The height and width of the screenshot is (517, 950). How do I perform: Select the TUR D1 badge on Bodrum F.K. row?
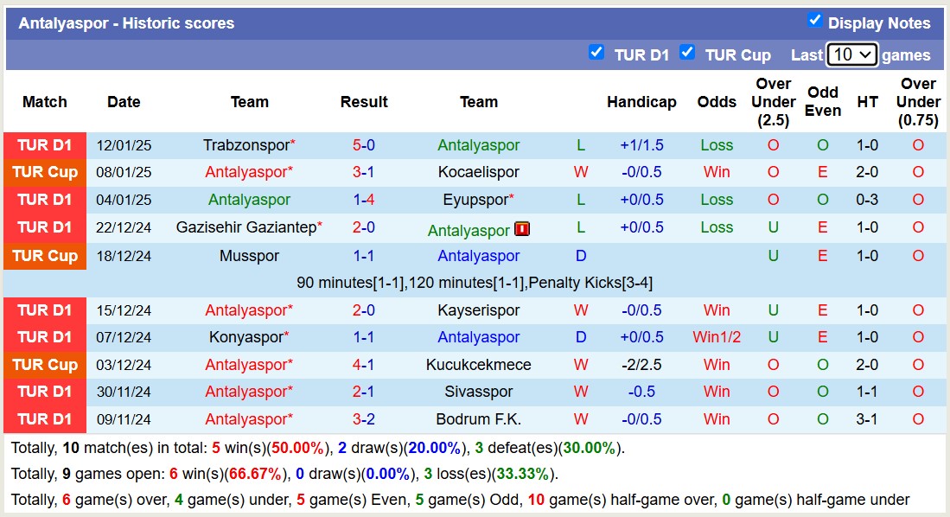[x=44, y=419]
